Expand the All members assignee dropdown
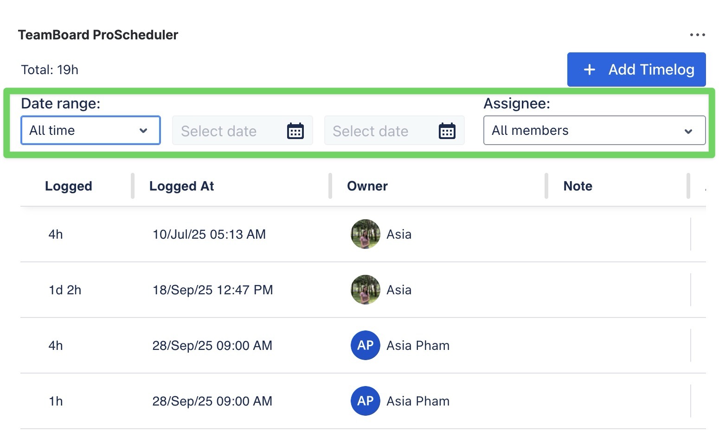 [x=594, y=130]
